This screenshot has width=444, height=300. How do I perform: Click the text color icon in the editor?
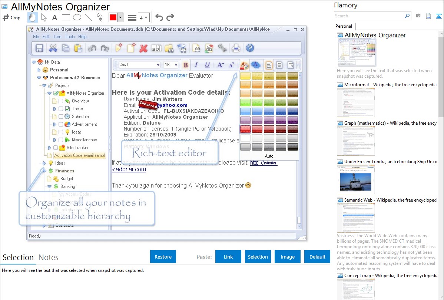pyautogui.click(x=244, y=65)
